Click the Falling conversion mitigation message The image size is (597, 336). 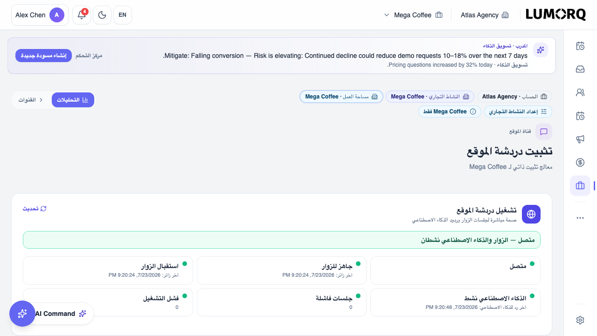pos(345,56)
